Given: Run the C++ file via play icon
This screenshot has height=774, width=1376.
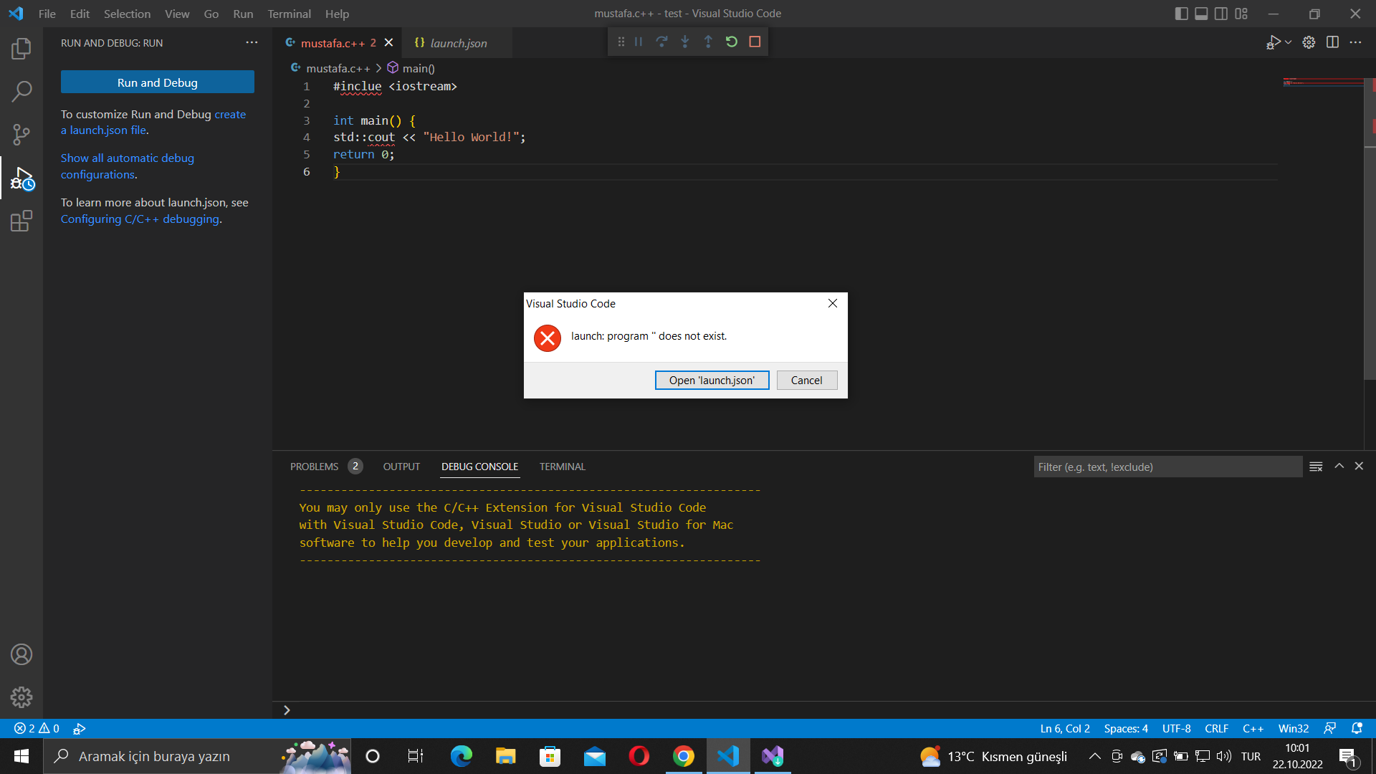Looking at the screenshot, I should (1273, 42).
